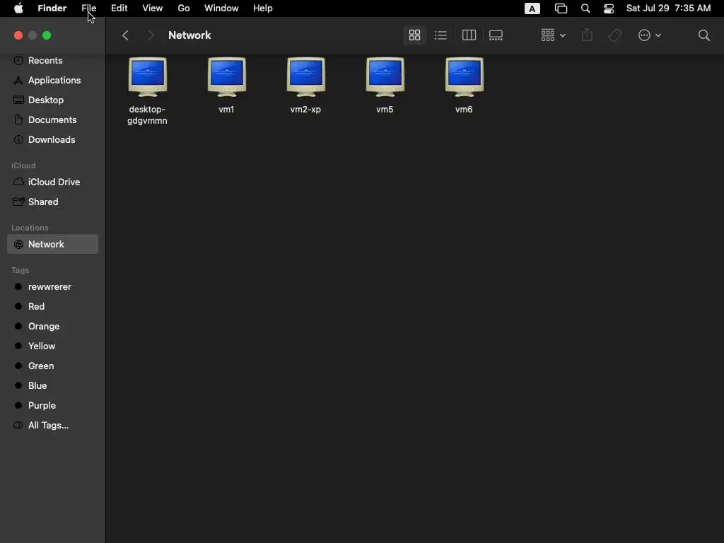Select the vm1 computer icon
724x543 pixels.
pos(227,77)
